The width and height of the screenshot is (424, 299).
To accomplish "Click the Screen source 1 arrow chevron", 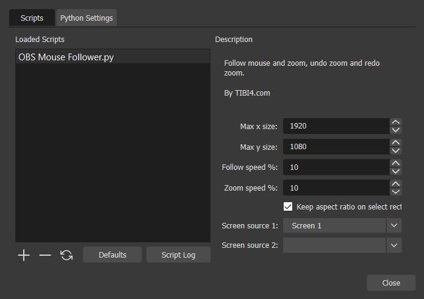I will (x=394, y=225).
